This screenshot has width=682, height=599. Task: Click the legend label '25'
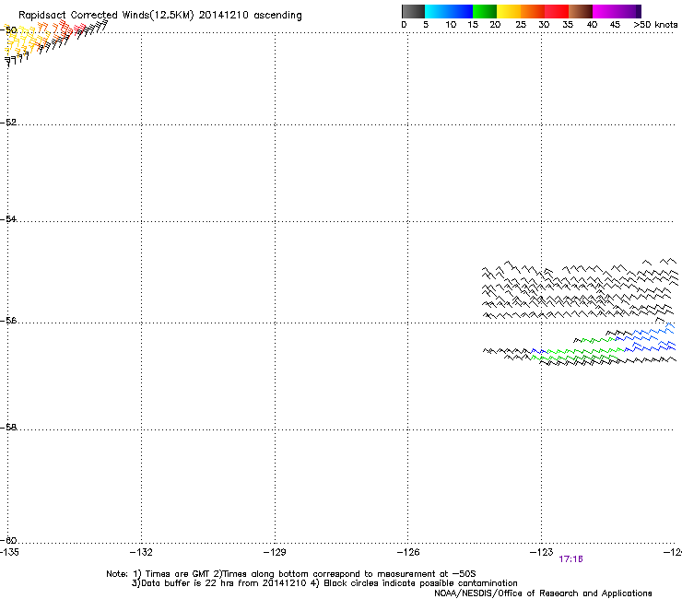point(521,25)
